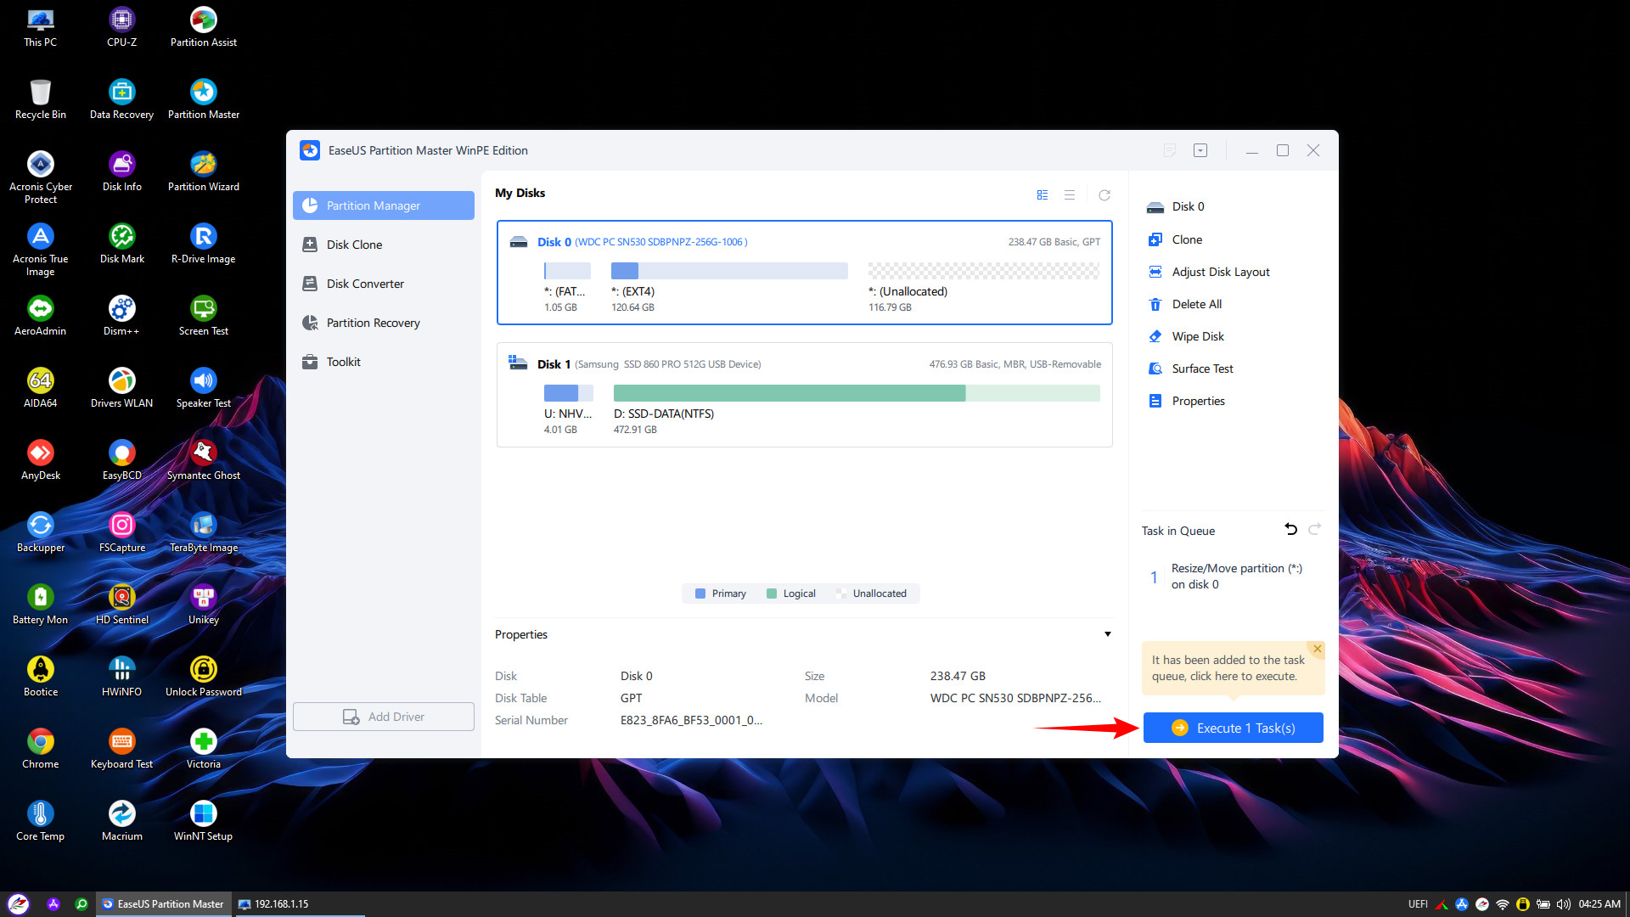Select the Unallocated 116.79 GB space

pyautogui.click(x=983, y=271)
